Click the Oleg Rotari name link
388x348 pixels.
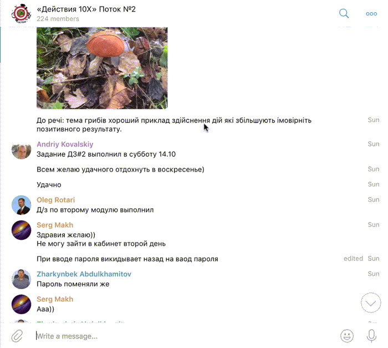(55, 200)
